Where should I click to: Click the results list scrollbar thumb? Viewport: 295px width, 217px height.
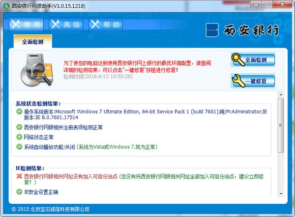click(x=281, y=125)
